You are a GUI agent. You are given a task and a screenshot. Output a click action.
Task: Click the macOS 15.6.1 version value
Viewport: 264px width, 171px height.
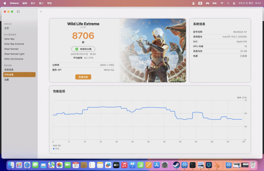point(235,37)
